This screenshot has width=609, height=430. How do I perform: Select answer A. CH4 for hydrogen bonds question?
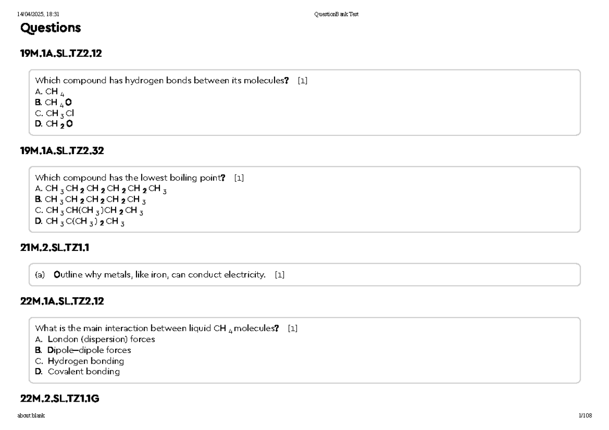(x=50, y=92)
